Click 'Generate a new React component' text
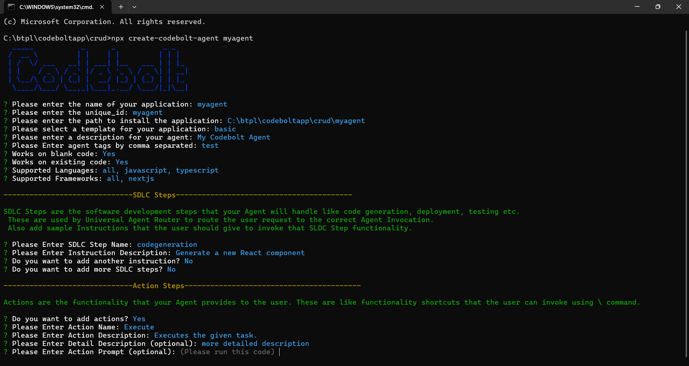The width and height of the screenshot is (689, 366). (240, 253)
